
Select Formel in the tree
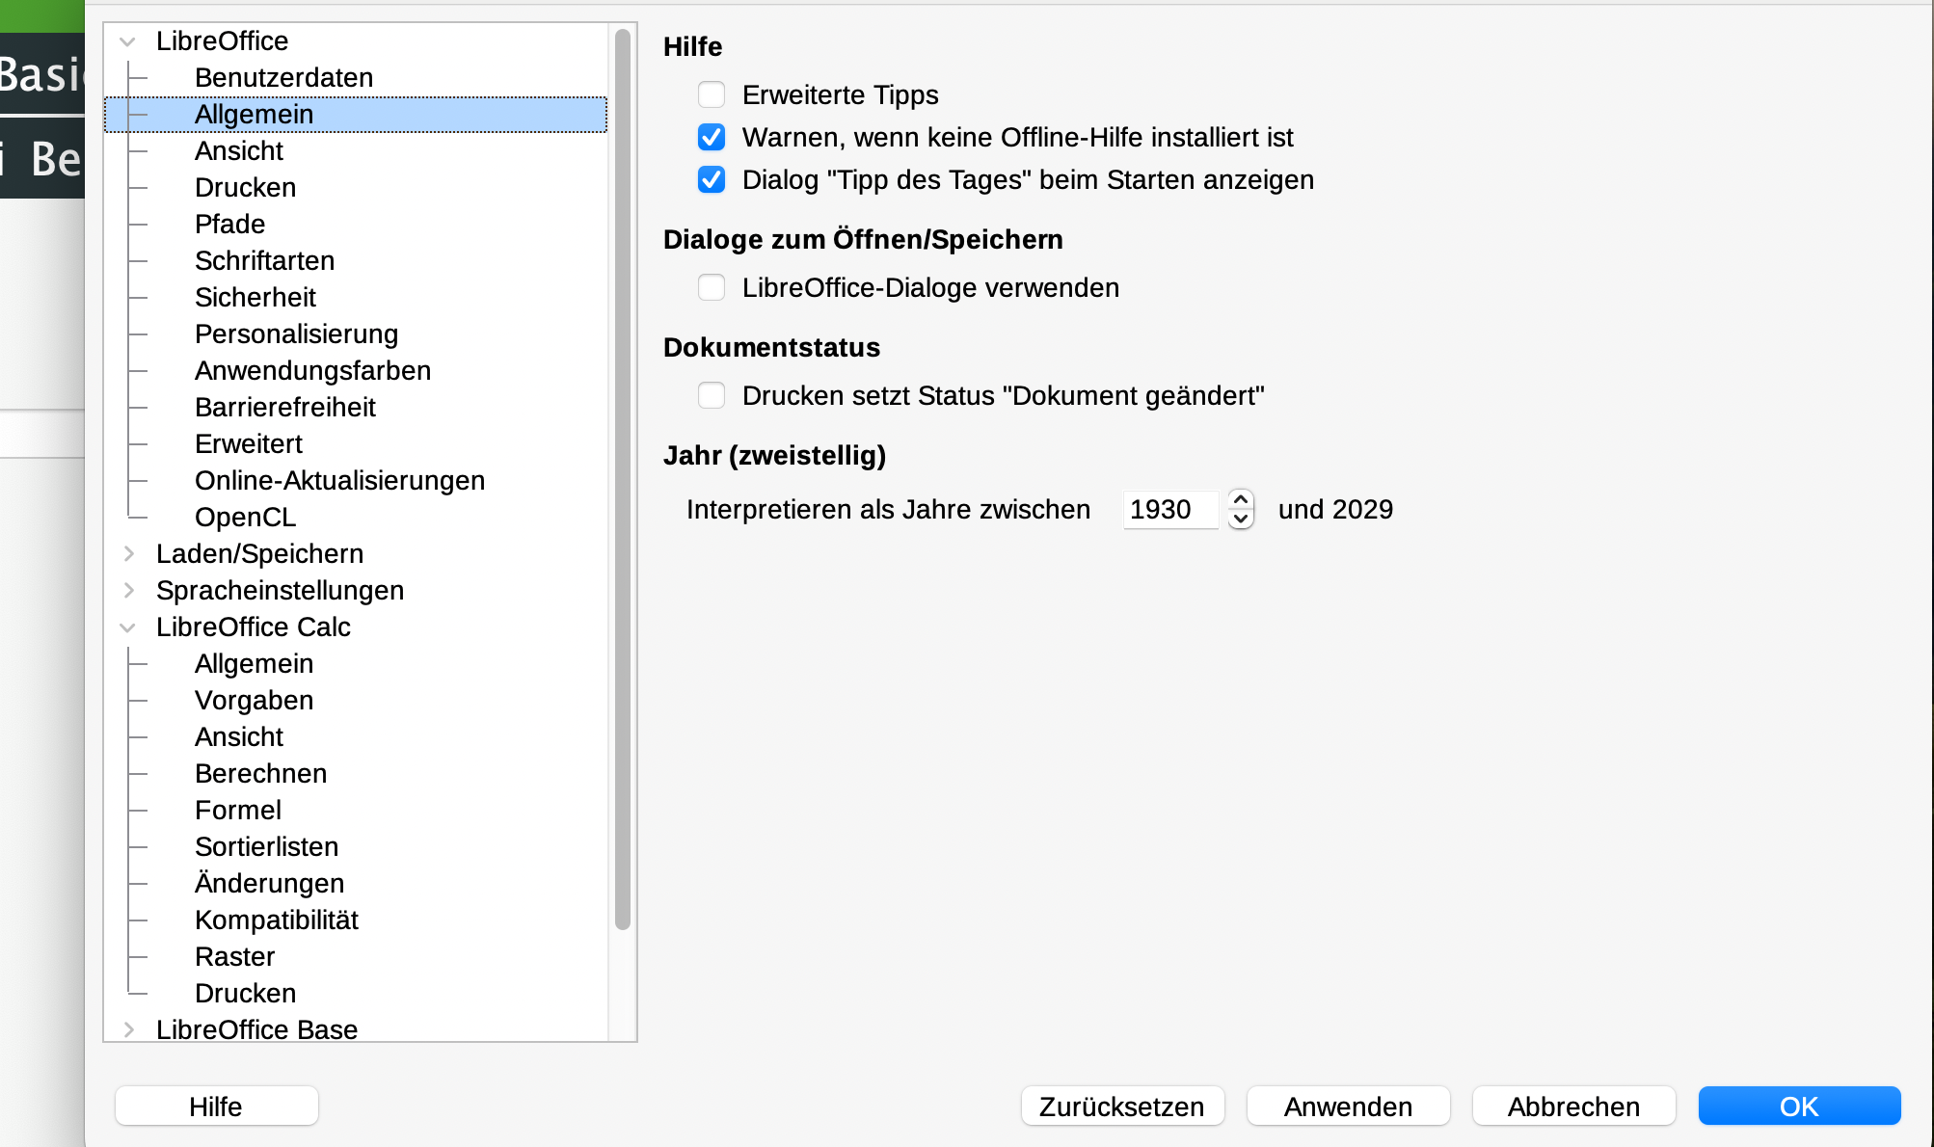click(237, 810)
